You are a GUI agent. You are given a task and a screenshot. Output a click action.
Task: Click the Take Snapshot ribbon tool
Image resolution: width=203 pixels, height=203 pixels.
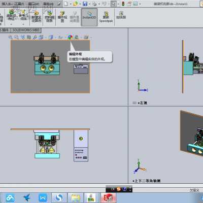tap(121, 15)
